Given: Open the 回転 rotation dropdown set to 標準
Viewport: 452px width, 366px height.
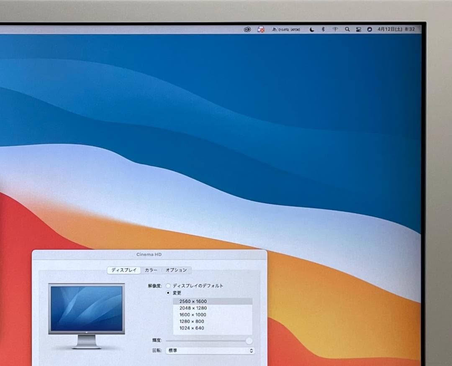Looking at the screenshot, I should (x=211, y=351).
